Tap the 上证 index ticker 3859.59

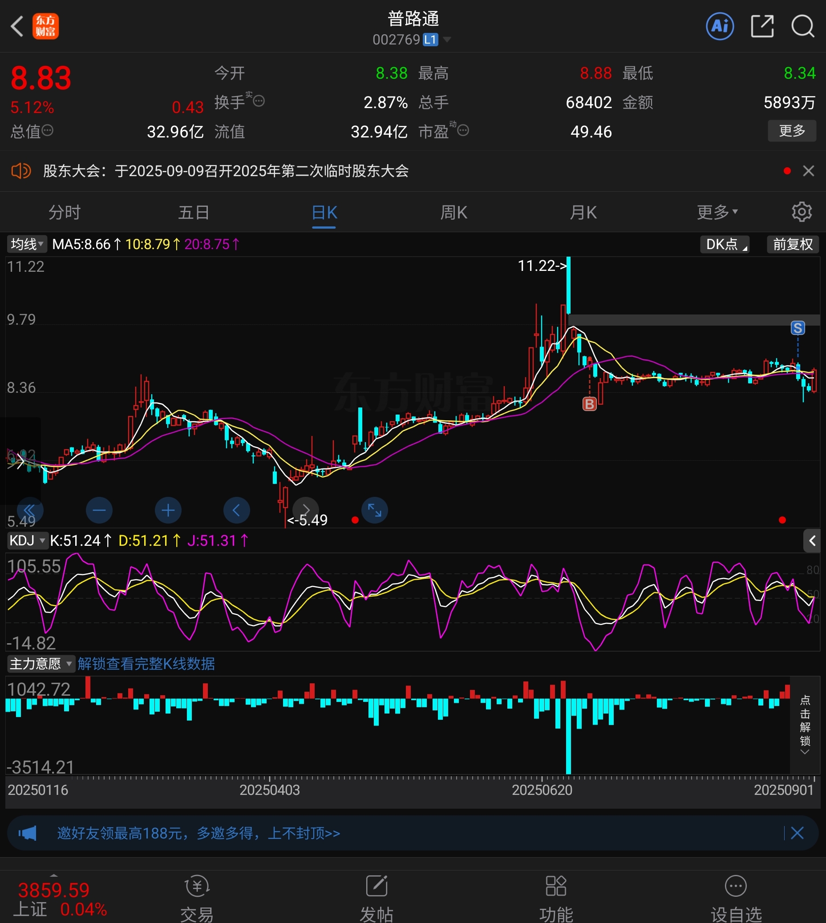(x=54, y=890)
